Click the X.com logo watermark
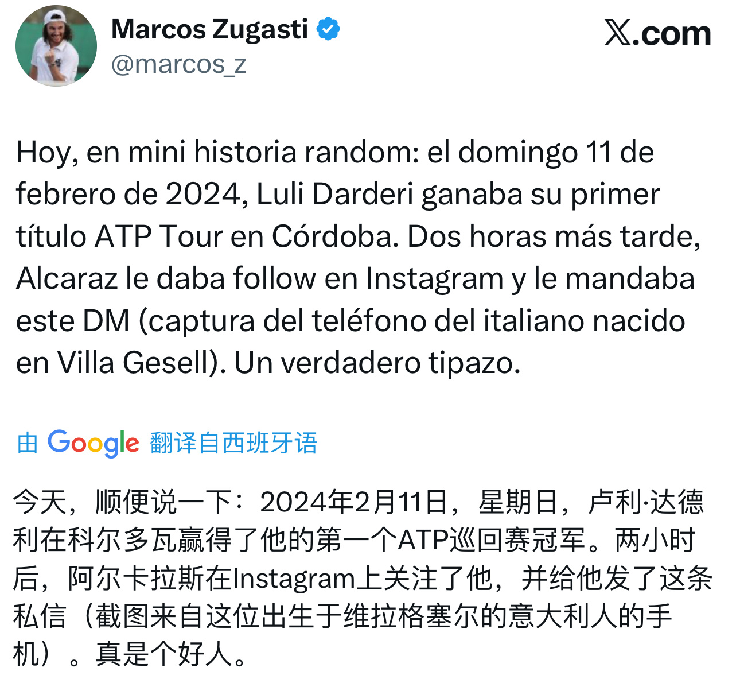Image resolution: width=740 pixels, height=687 pixels. (x=657, y=33)
